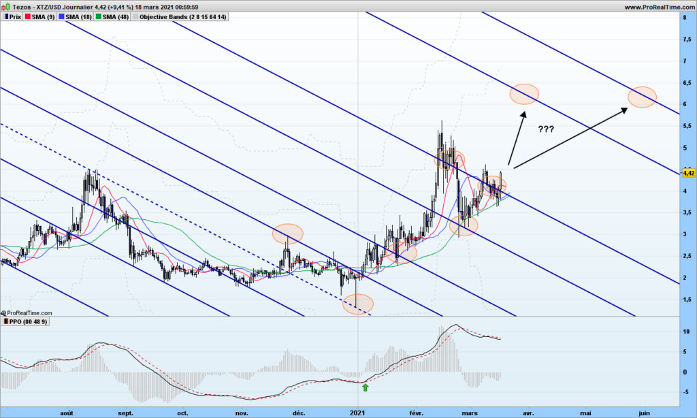Open the Objective Bands (2 8 15 64 14) label
697x418 pixels.
182,17
